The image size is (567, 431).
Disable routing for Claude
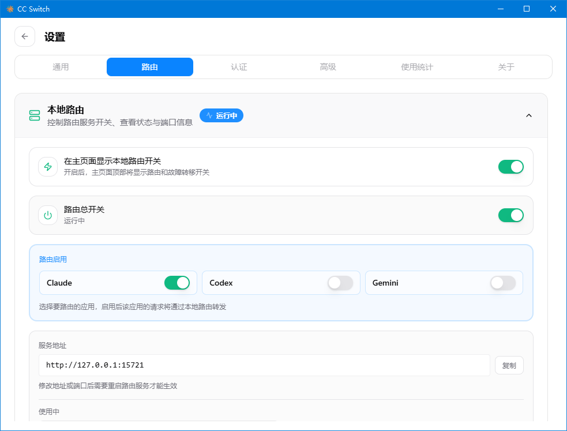point(177,283)
